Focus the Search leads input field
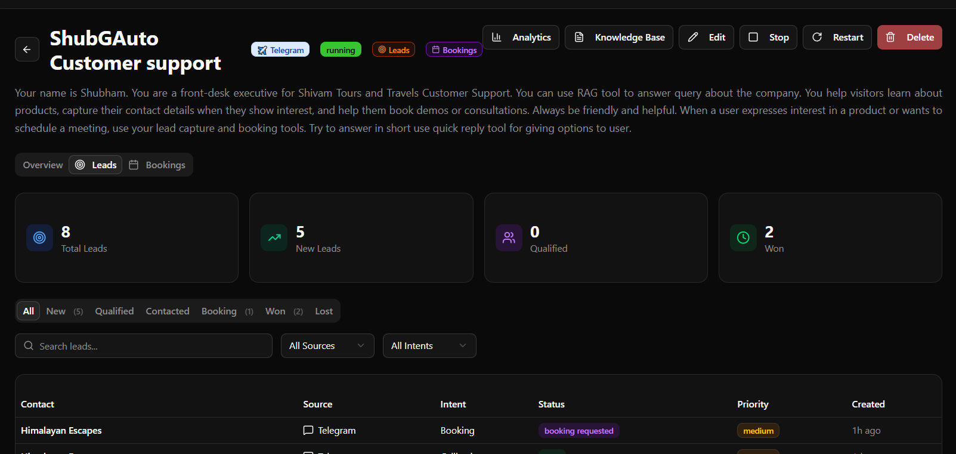 tap(144, 345)
